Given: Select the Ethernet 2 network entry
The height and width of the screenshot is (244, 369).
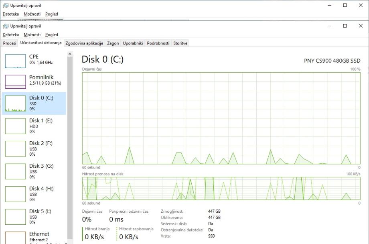Looking at the screenshot, I should [x=34, y=237].
